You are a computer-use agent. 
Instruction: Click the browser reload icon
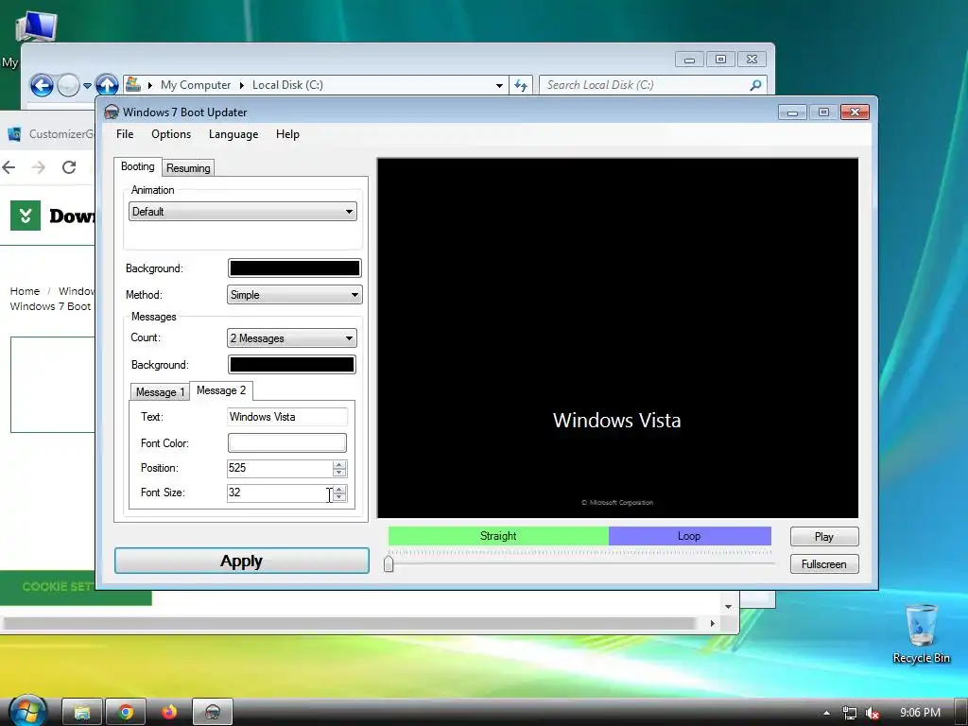click(x=69, y=166)
